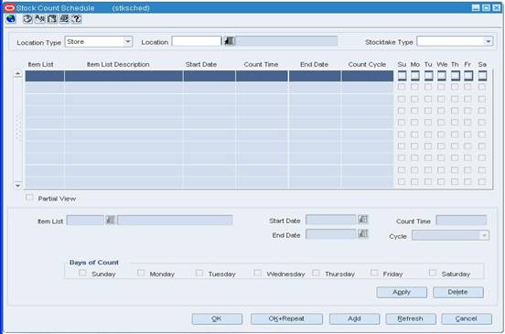Screen dimensions: 505x334
Task: Enable Wednesday in Days of Count
Action: pos(257,273)
